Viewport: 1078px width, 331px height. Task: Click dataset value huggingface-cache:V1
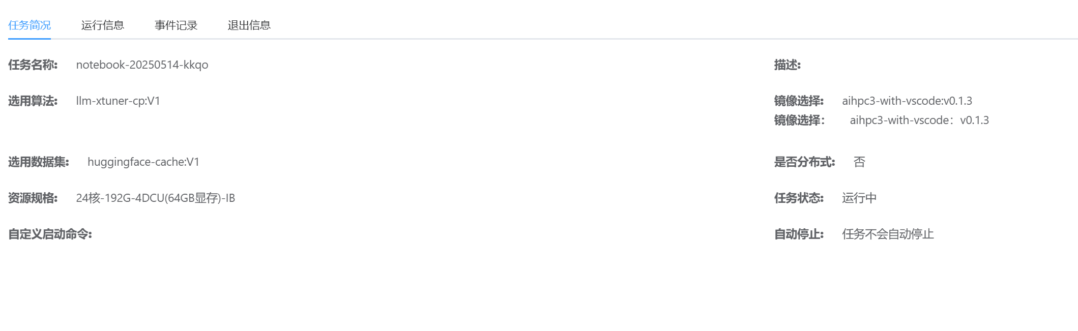143,162
